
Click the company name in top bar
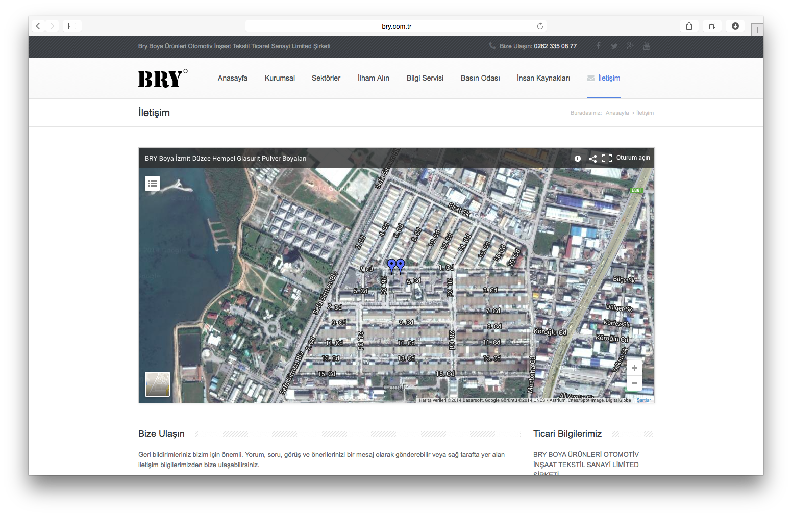click(234, 46)
